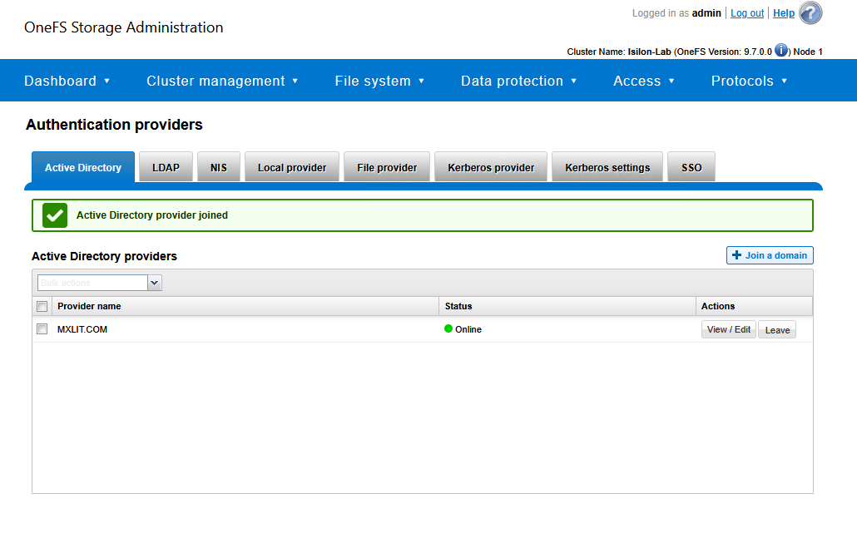Viewport: 857px width, 543px height.
Task: Sort by the Provider name column header
Action: [89, 306]
